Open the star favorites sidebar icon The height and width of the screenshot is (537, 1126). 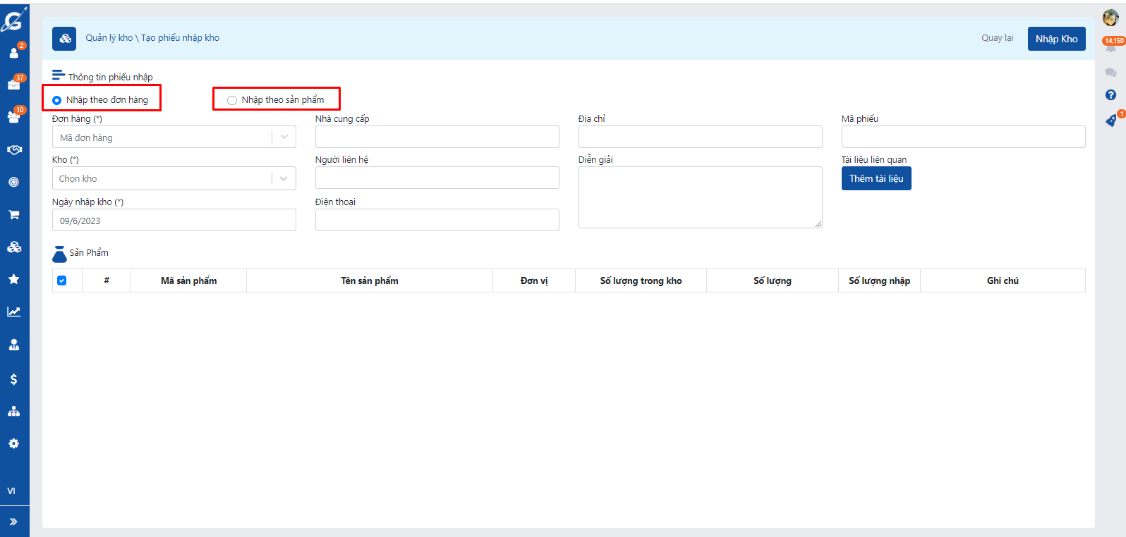(x=13, y=279)
